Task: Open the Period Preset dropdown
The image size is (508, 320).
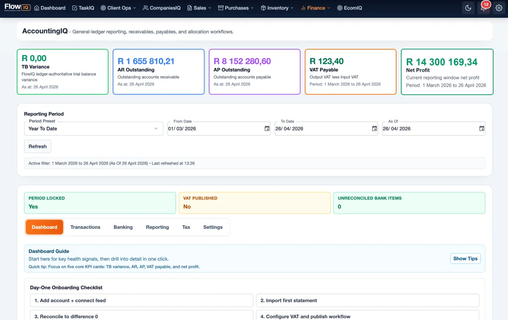Action: pos(94,128)
